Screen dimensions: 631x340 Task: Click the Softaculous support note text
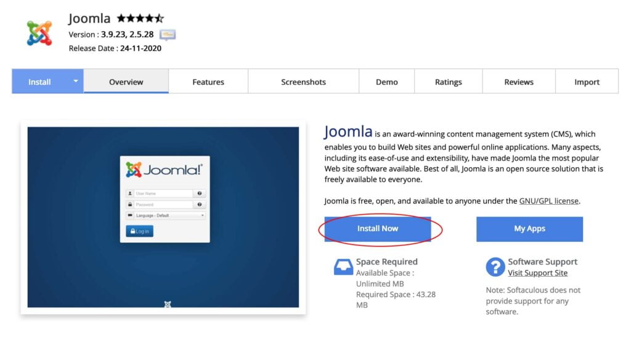pos(533,301)
